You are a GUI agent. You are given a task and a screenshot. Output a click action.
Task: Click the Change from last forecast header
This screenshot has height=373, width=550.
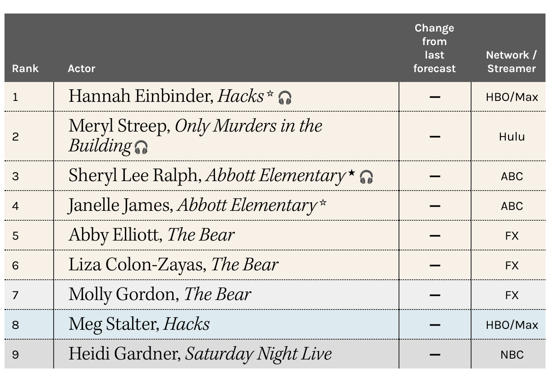coord(435,48)
